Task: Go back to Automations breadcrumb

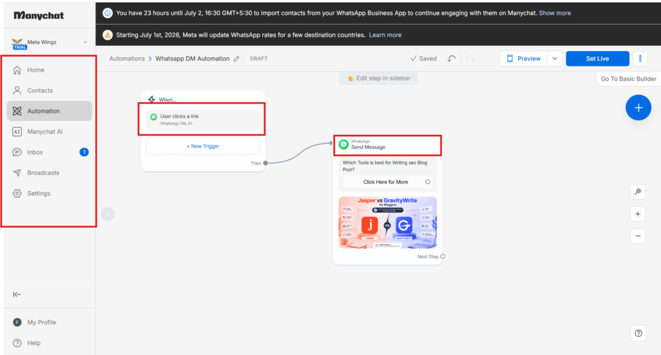Action: (127, 59)
